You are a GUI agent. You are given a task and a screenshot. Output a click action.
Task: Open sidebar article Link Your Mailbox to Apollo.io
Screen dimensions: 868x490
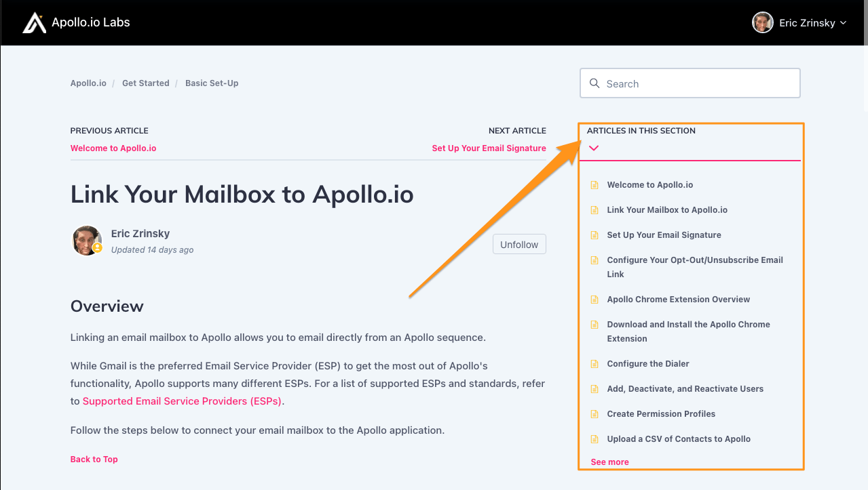tap(667, 210)
